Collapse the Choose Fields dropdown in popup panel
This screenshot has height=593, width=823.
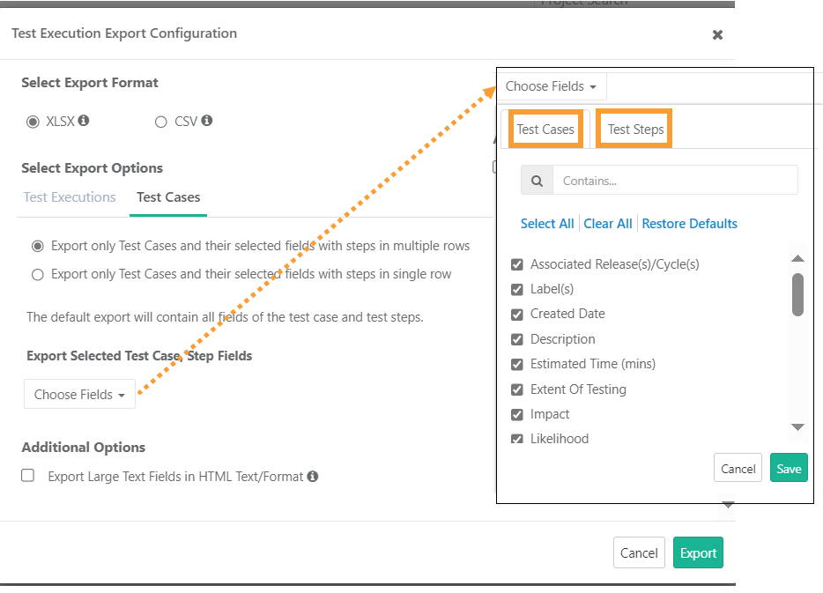pyautogui.click(x=551, y=86)
